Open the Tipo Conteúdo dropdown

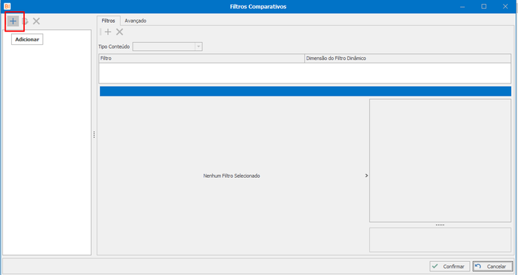pos(198,47)
